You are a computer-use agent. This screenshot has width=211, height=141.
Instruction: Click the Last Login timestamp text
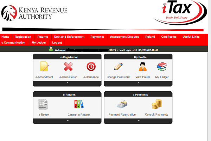coord(138,50)
